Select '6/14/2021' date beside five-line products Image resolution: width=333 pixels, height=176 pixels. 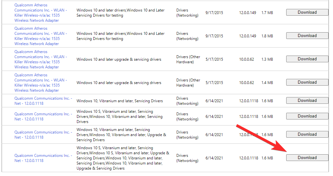pos(214,158)
